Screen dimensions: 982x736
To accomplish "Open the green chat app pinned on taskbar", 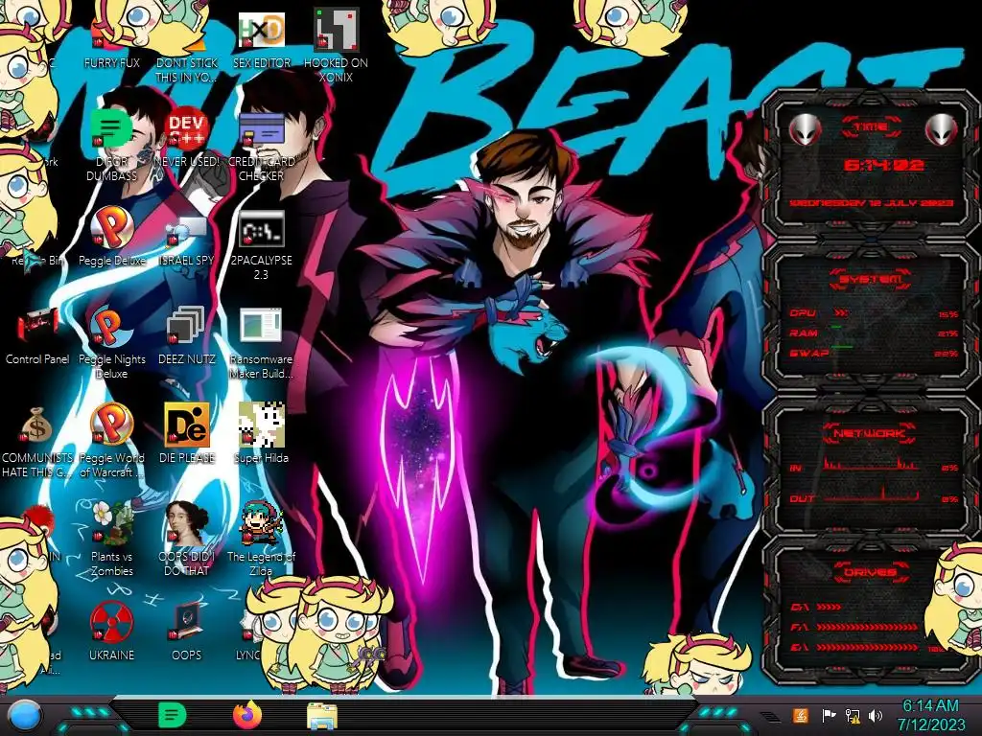I will [173, 715].
